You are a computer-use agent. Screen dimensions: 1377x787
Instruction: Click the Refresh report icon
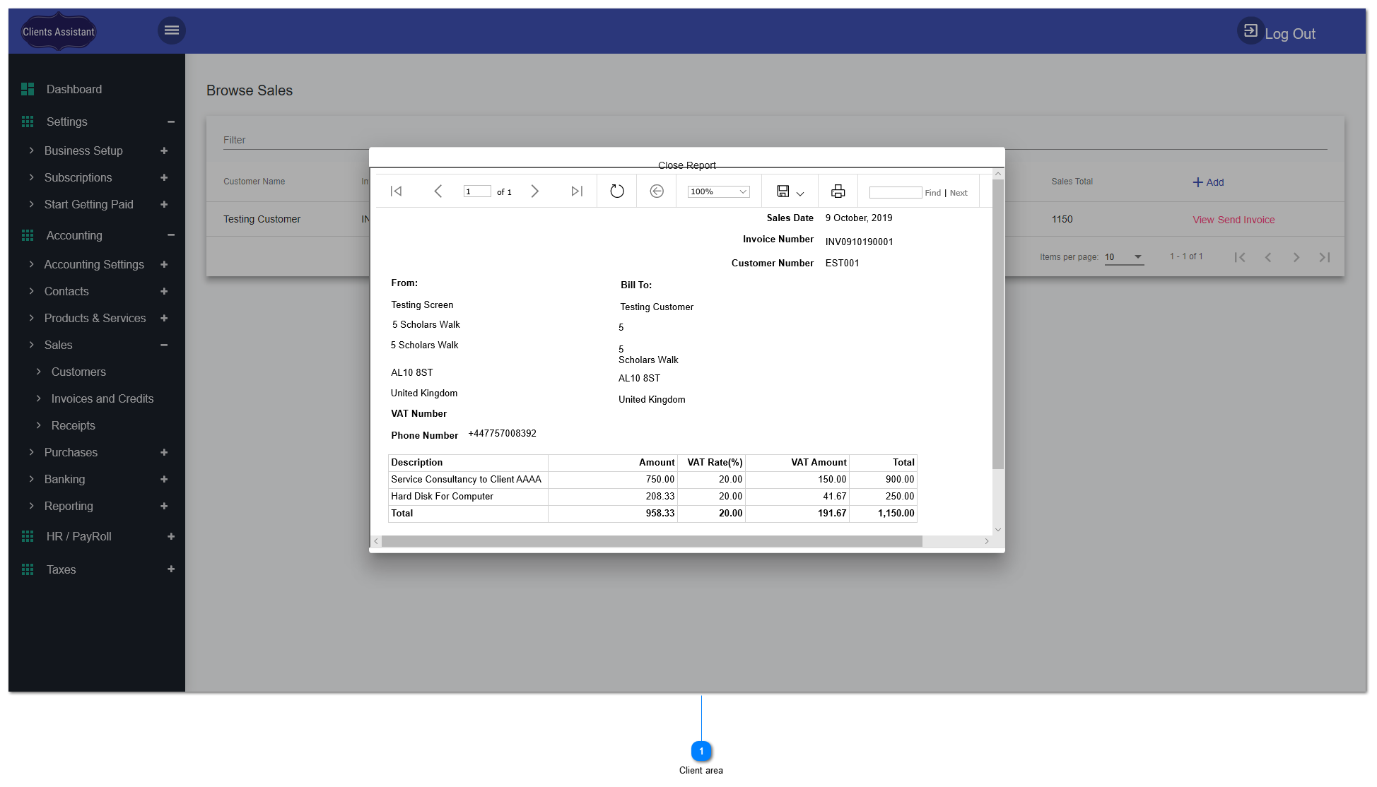point(616,191)
